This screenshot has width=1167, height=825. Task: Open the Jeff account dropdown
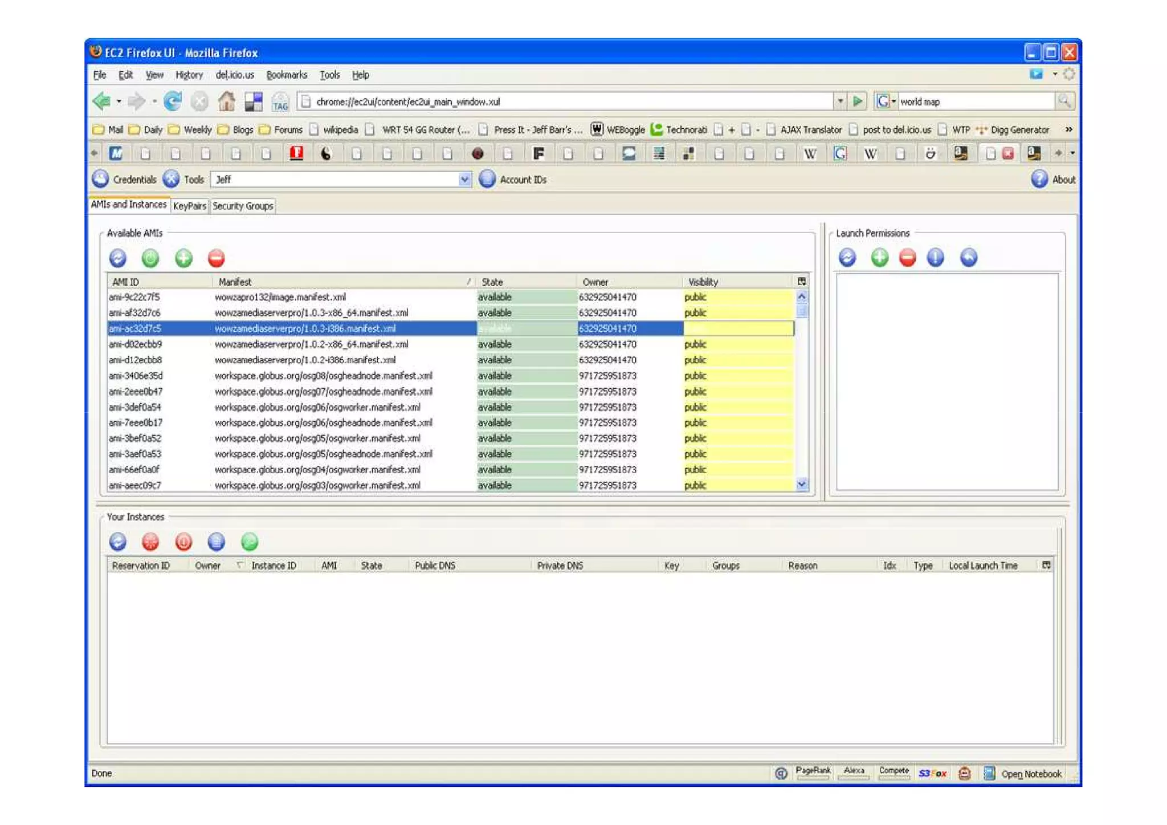pyautogui.click(x=464, y=180)
